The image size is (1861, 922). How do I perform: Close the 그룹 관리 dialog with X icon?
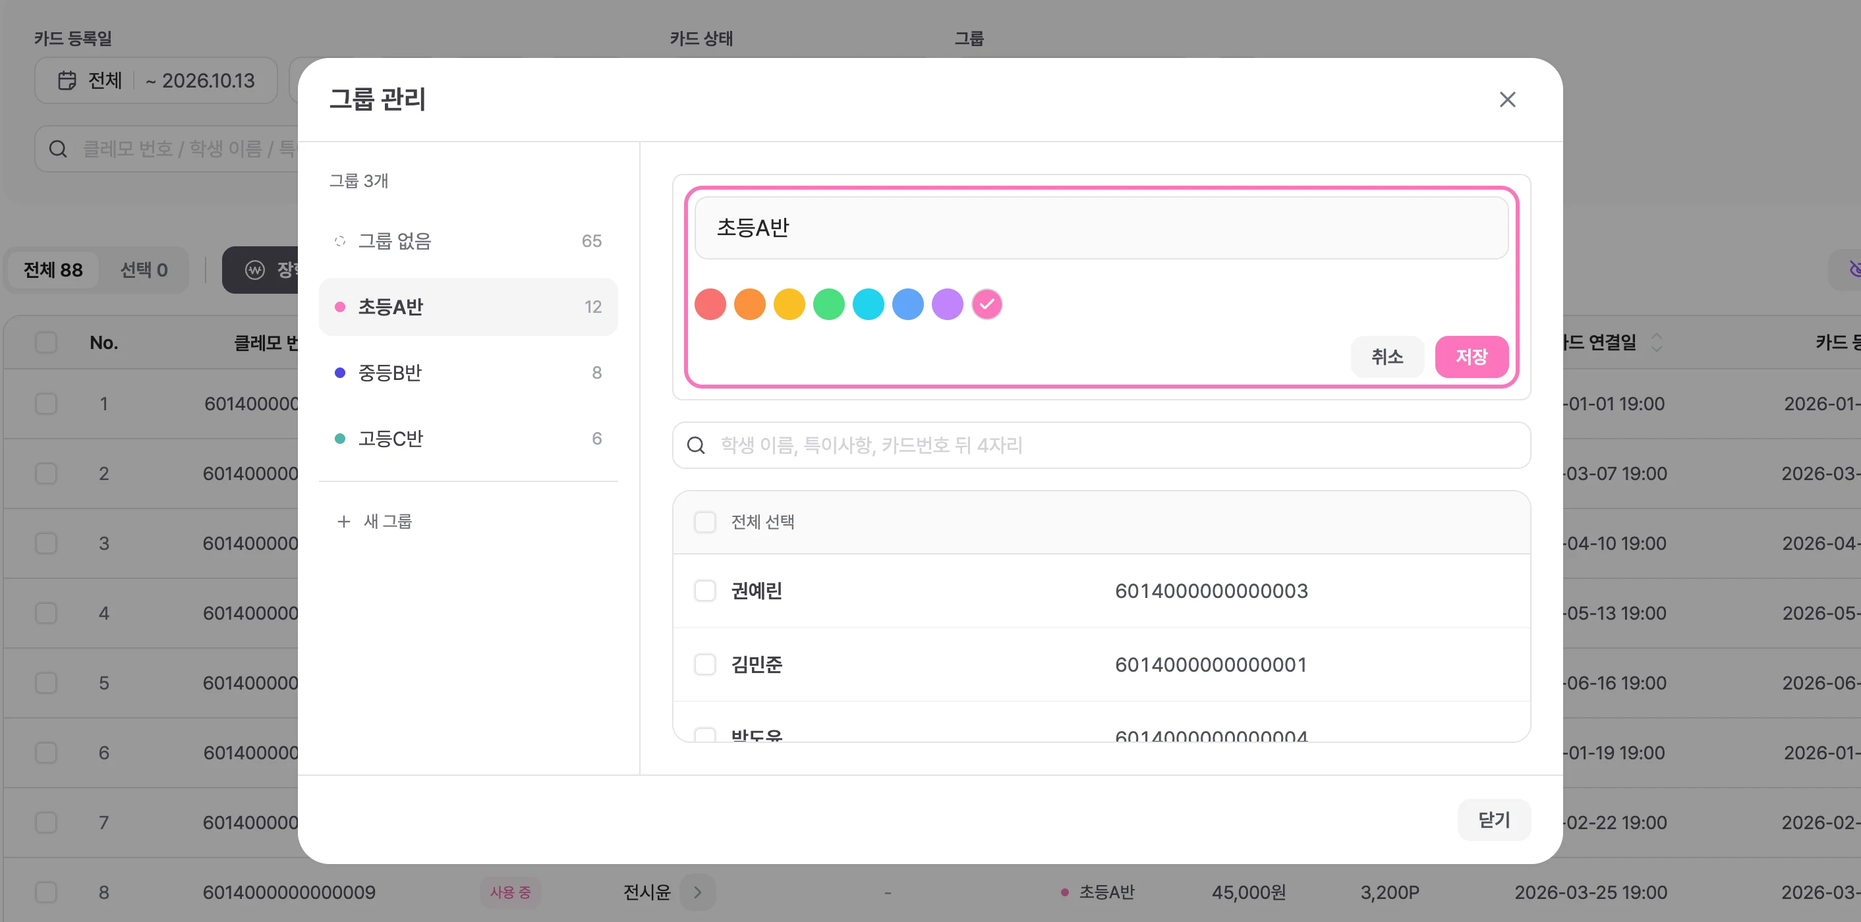coord(1507,99)
